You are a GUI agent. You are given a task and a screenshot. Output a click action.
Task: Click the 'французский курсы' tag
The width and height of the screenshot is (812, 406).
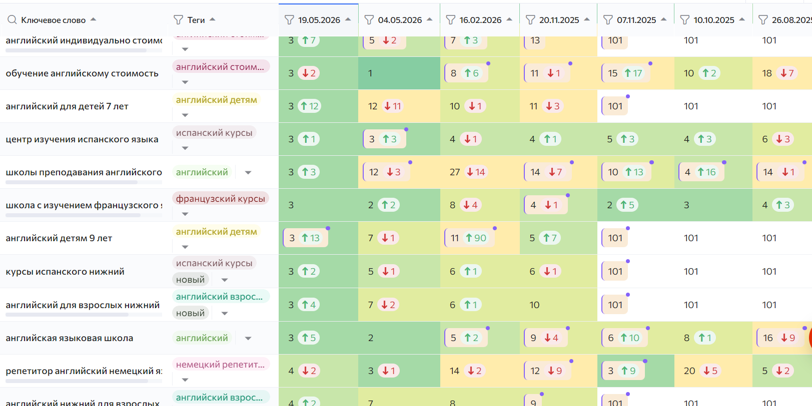click(221, 199)
